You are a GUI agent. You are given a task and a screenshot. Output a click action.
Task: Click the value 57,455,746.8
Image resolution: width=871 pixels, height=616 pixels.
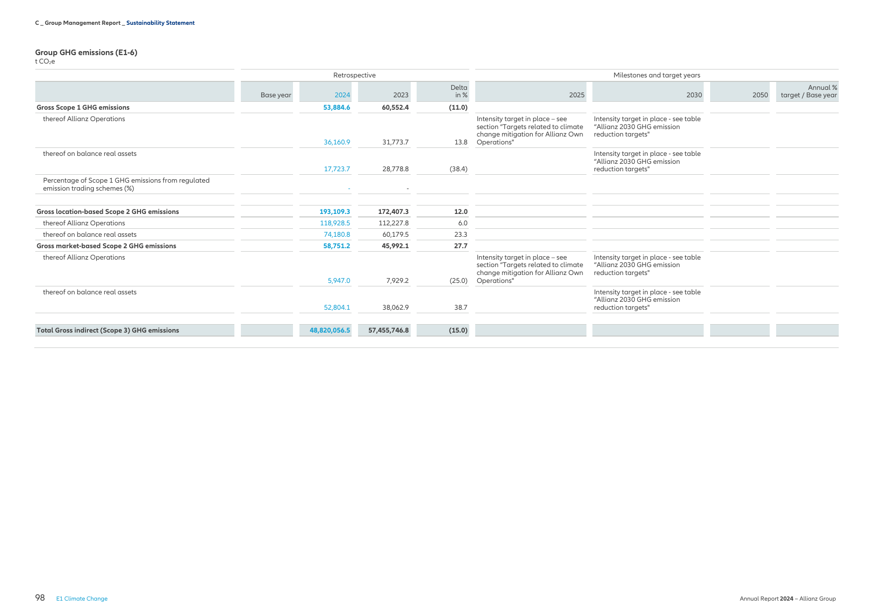pyautogui.click(x=388, y=331)
